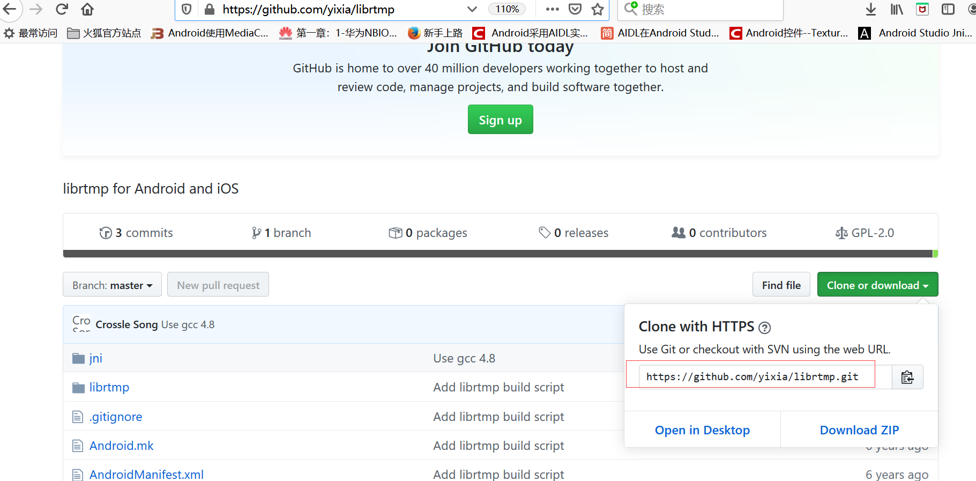Open Android采用AIDL实 bookmark

[531, 33]
